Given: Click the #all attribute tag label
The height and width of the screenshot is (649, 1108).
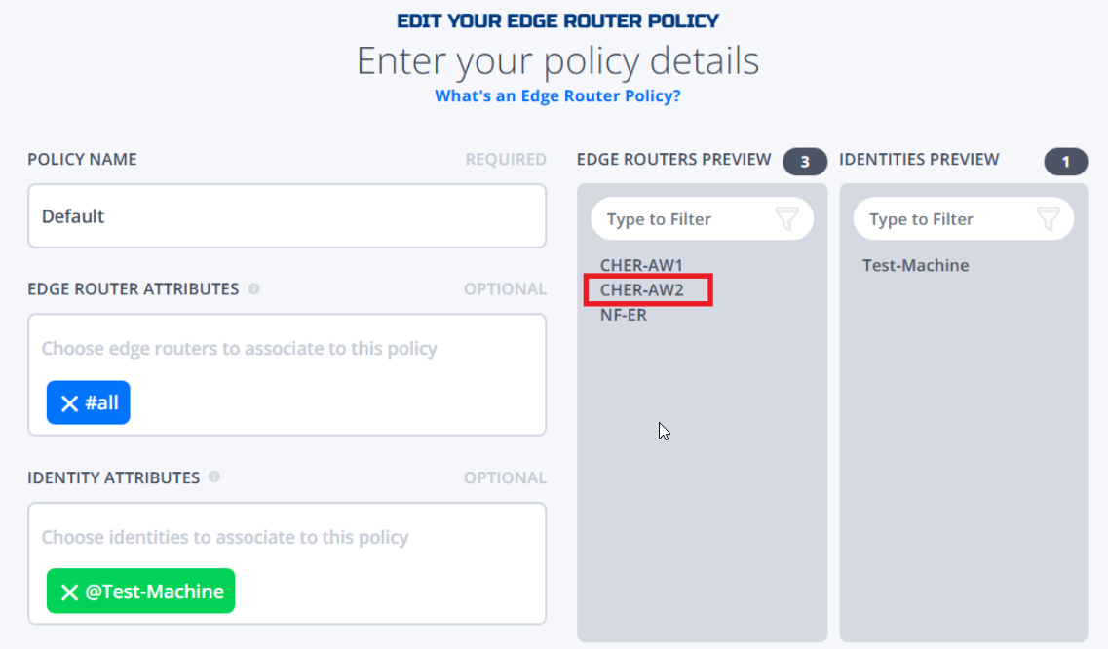Looking at the screenshot, I should point(101,403).
